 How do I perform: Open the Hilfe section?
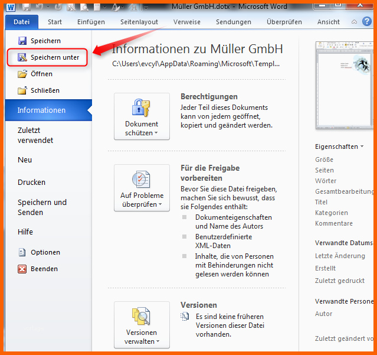[x=25, y=232]
